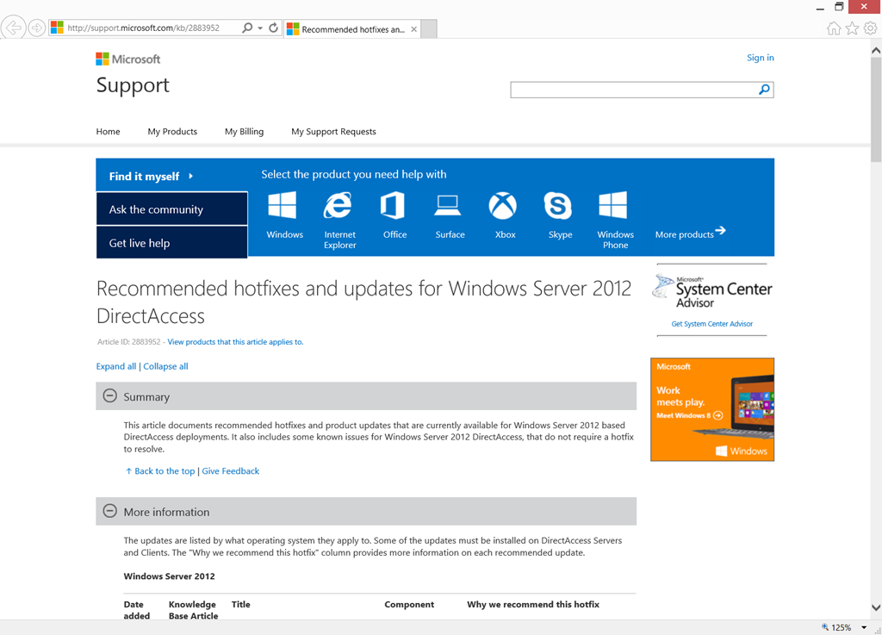This screenshot has width=882, height=635.
Task: Click the Refresh page icon
Action: [x=273, y=28]
